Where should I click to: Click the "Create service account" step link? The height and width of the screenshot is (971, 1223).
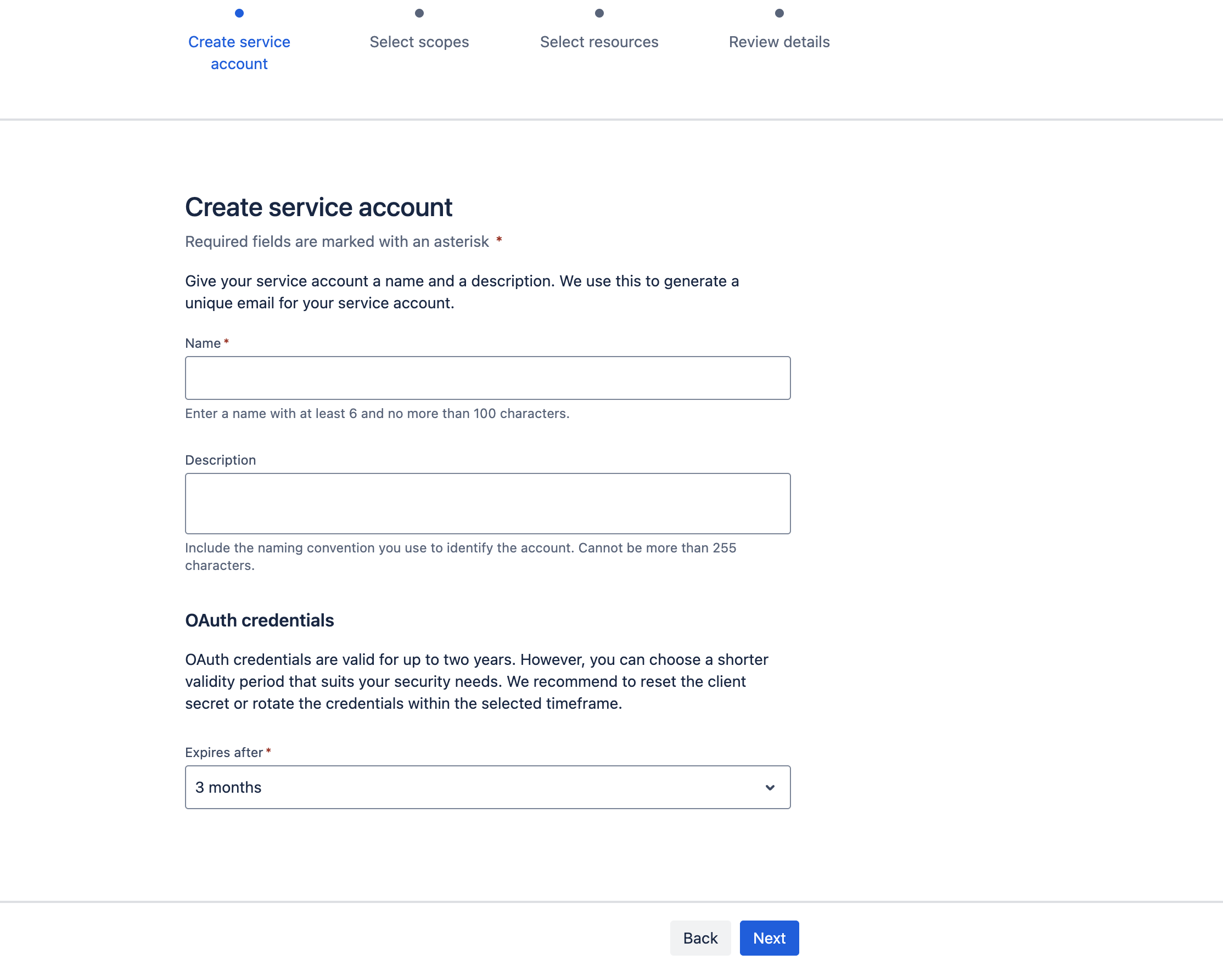(x=239, y=52)
